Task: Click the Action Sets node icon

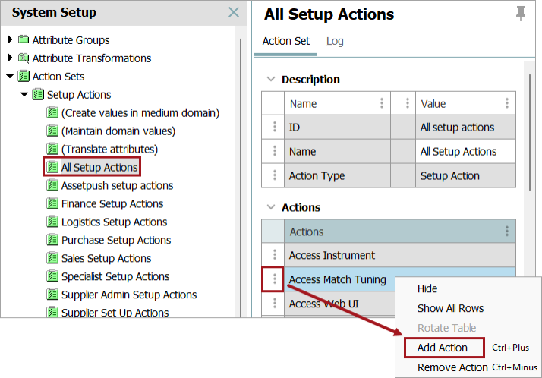Action: pyautogui.click(x=24, y=77)
